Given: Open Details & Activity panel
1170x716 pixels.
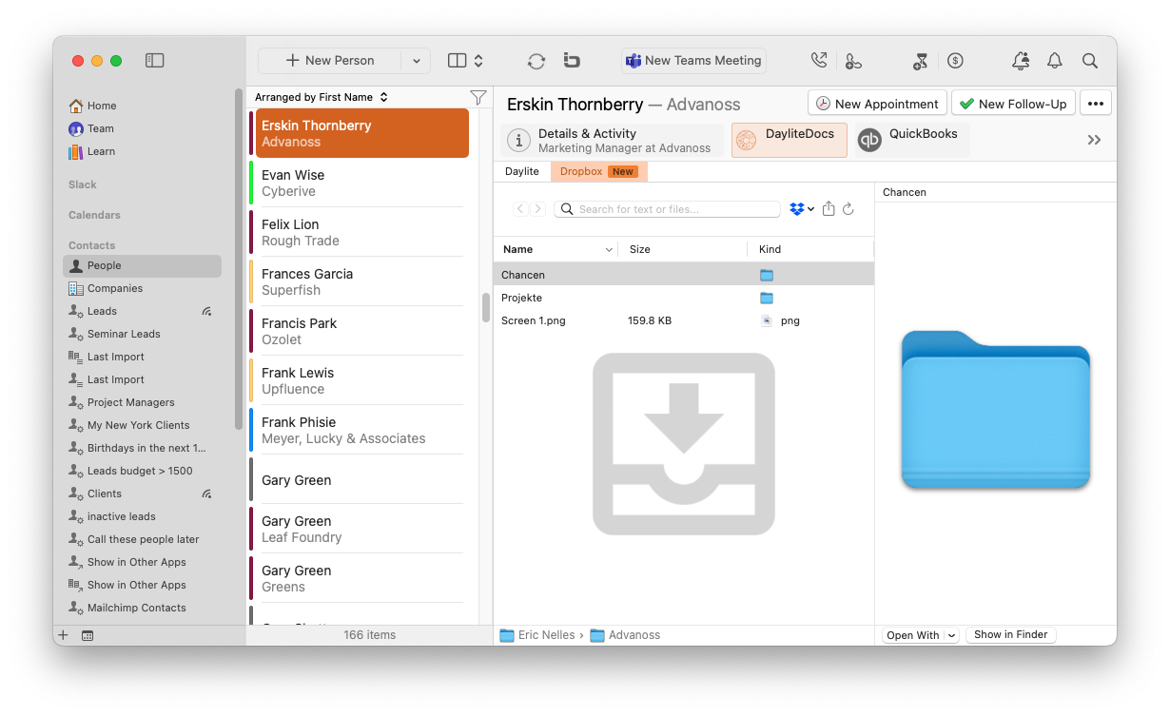Looking at the screenshot, I should 612,140.
